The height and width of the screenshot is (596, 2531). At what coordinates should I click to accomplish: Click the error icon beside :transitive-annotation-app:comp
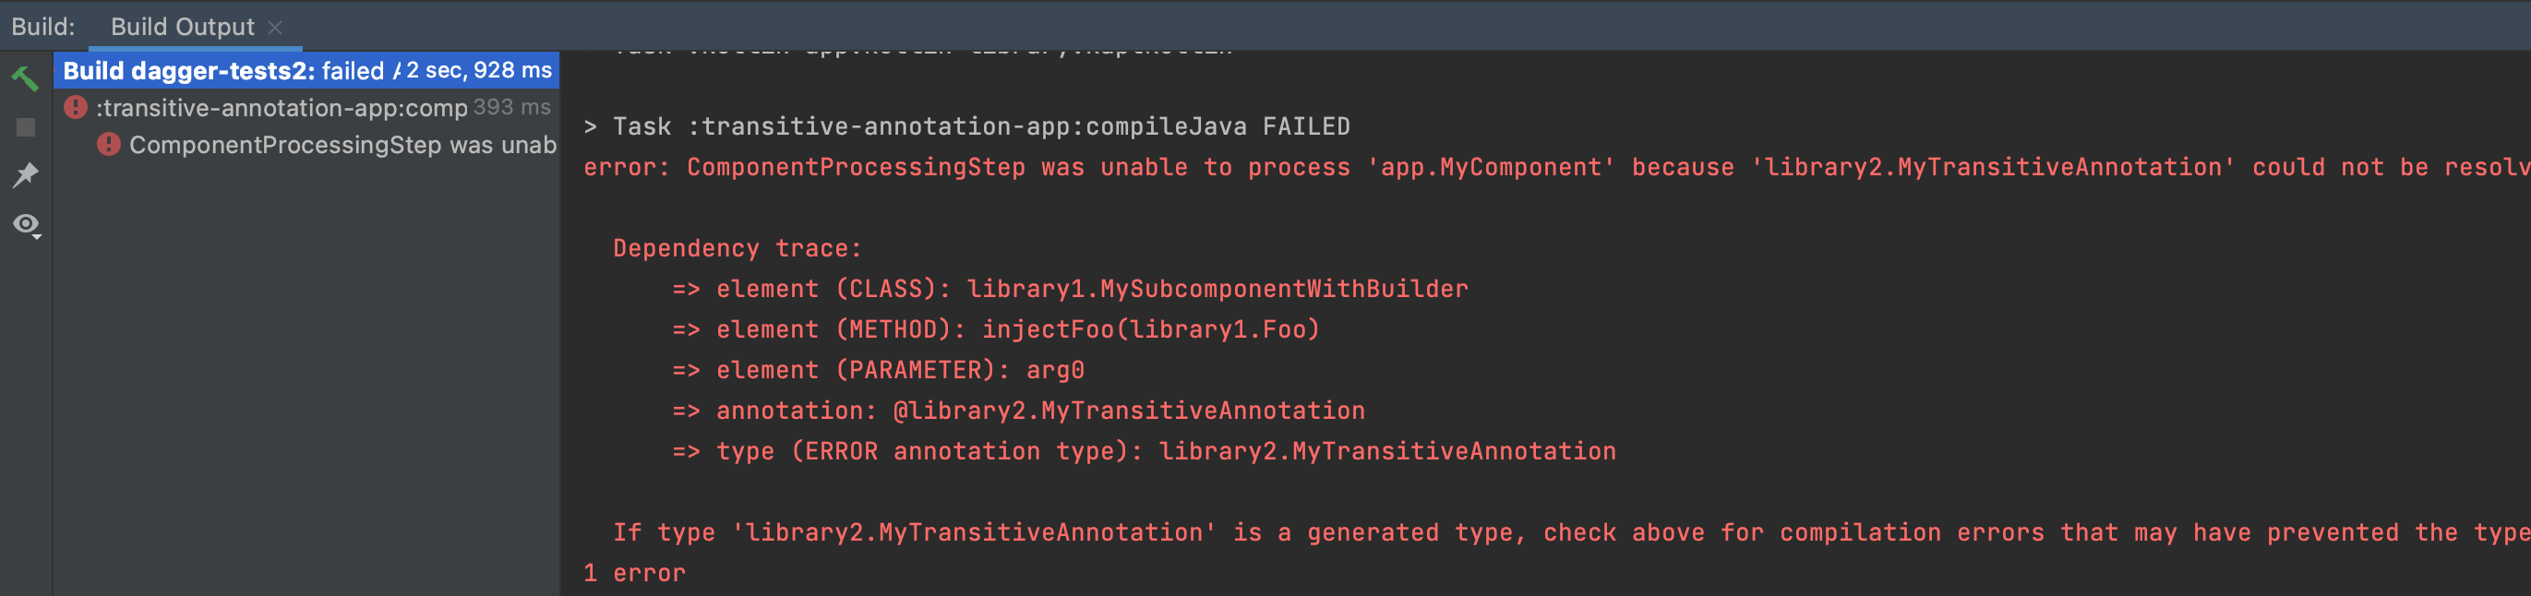(x=78, y=108)
